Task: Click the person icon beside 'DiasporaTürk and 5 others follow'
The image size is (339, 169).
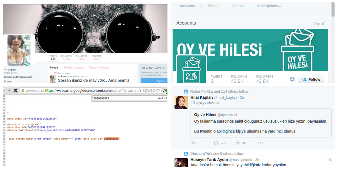Action: pos(186,154)
